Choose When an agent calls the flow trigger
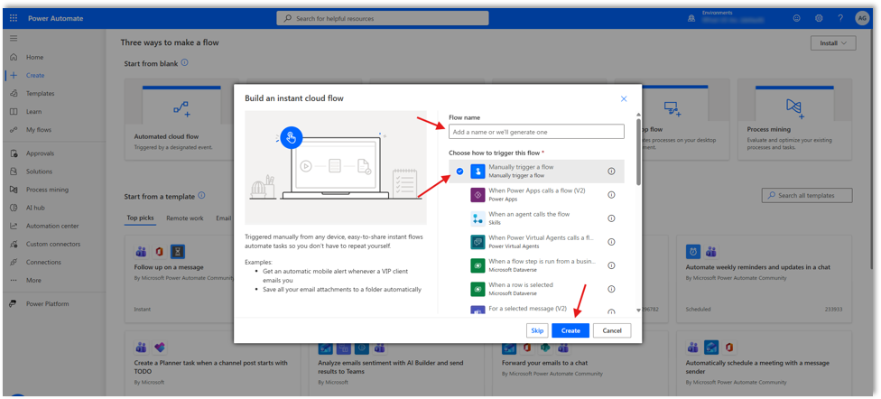The height and width of the screenshot is (399, 881). click(x=529, y=218)
